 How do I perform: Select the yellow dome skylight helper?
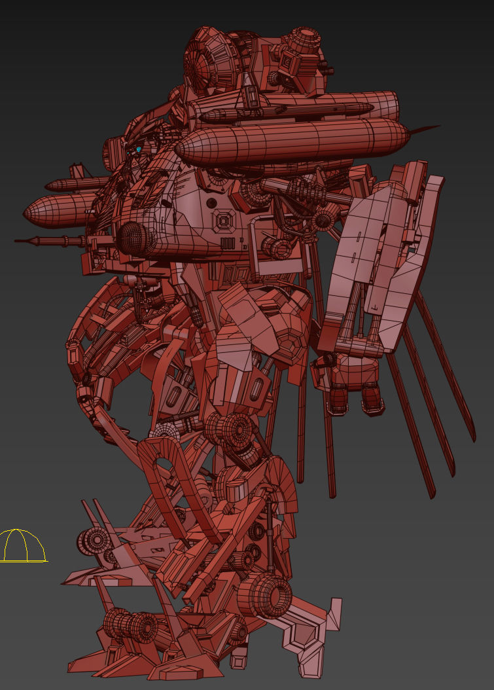pos(23,546)
